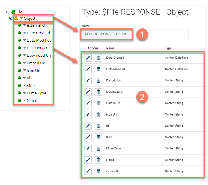Edit the Date Modified property row
Viewport: 208px width, 185px height.
pyautogui.click(x=88, y=69)
